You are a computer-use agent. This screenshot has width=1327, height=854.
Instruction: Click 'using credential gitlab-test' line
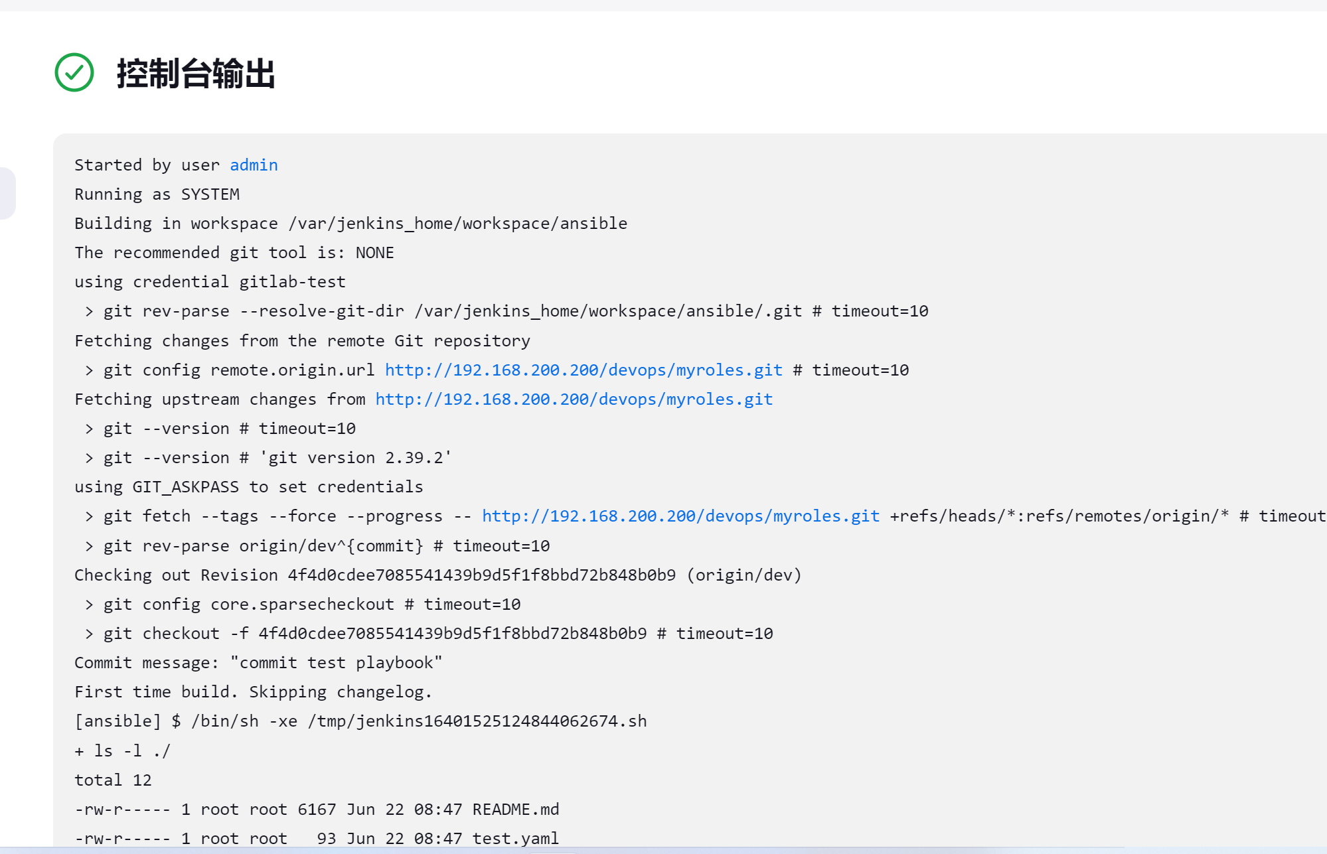click(x=210, y=281)
